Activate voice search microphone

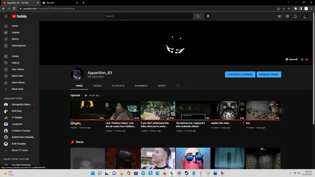coord(208,16)
